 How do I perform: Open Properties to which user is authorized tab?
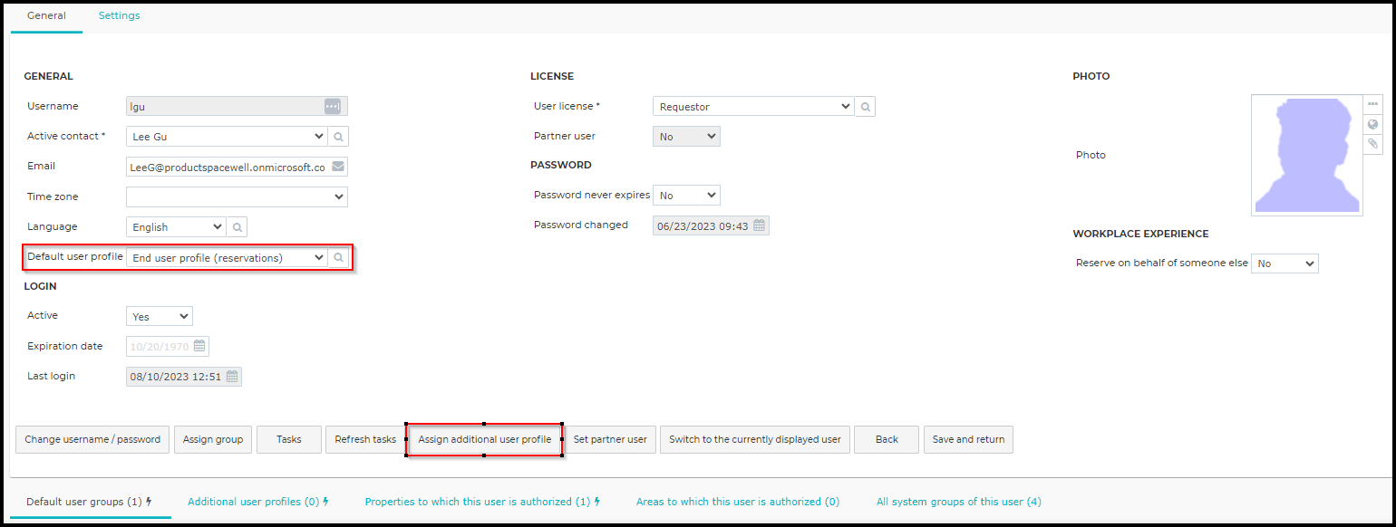click(483, 502)
